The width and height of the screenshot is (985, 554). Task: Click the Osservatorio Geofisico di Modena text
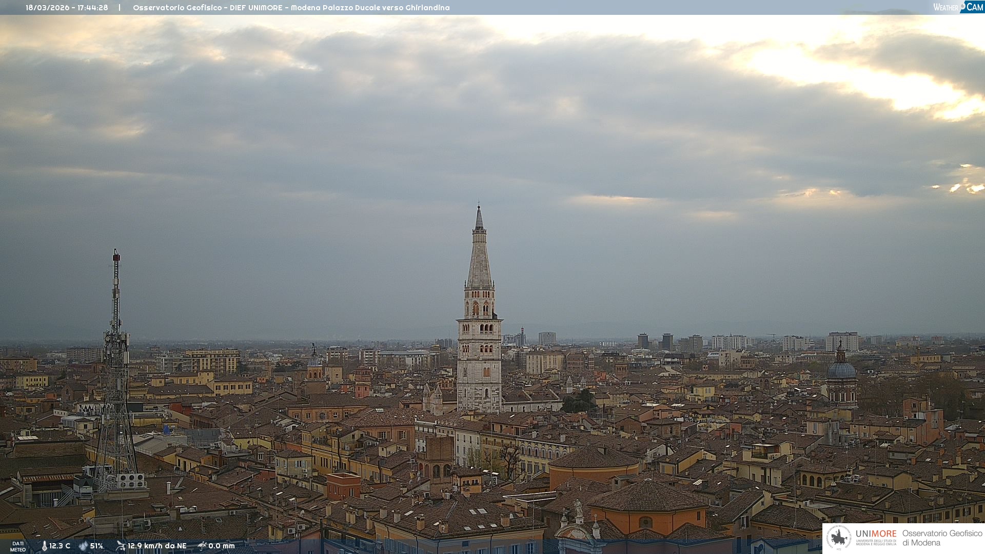point(942,538)
